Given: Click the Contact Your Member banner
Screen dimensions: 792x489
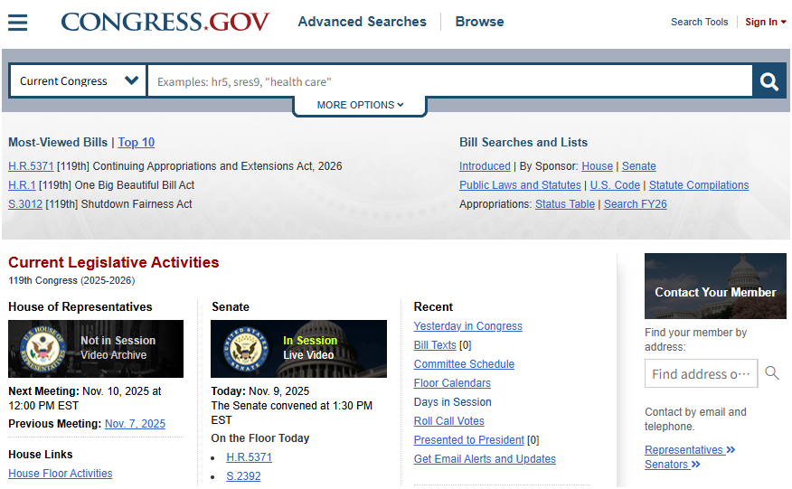Looking at the screenshot, I should coord(715,286).
